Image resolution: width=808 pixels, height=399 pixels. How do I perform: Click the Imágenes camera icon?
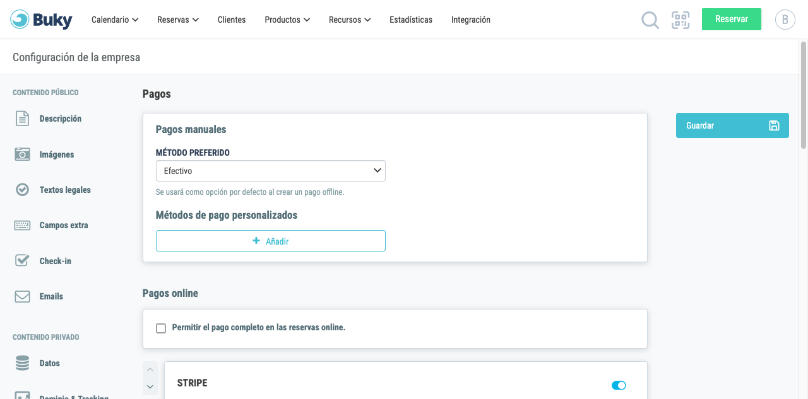23,154
